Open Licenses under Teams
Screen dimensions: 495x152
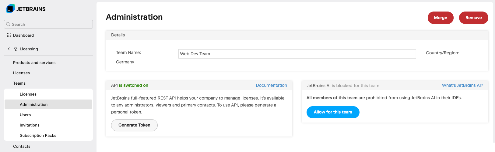tap(28, 94)
